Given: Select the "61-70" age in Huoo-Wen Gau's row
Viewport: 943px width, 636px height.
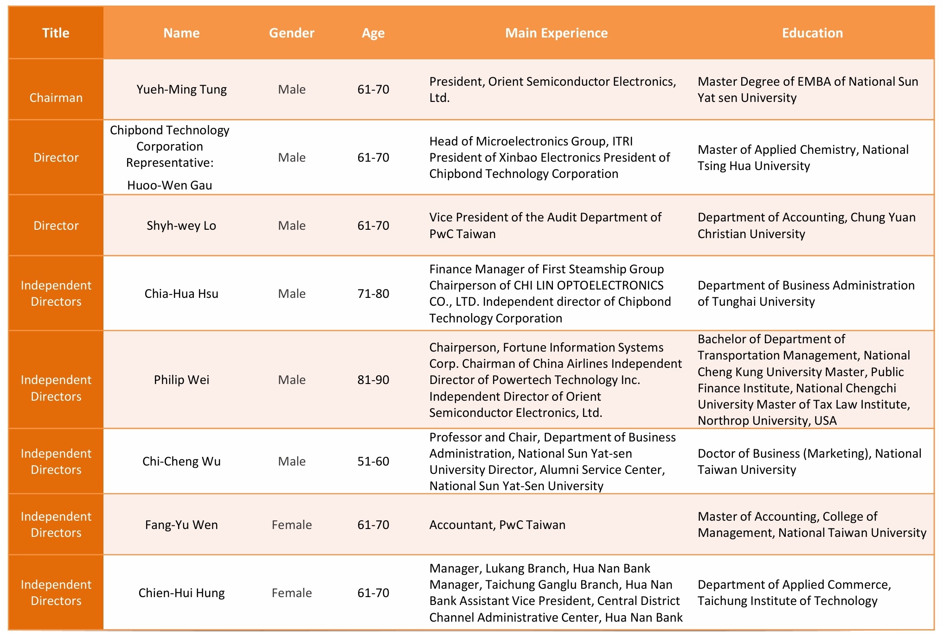Looking at the screenshot, I should tap(373, 157).
